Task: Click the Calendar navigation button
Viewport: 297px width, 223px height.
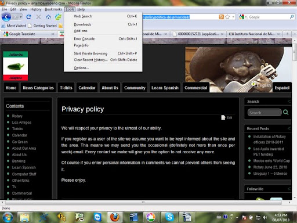Action: (87, 88)
